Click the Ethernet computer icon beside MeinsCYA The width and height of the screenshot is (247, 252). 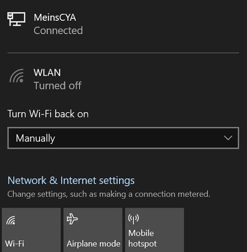tap(16, 19)
